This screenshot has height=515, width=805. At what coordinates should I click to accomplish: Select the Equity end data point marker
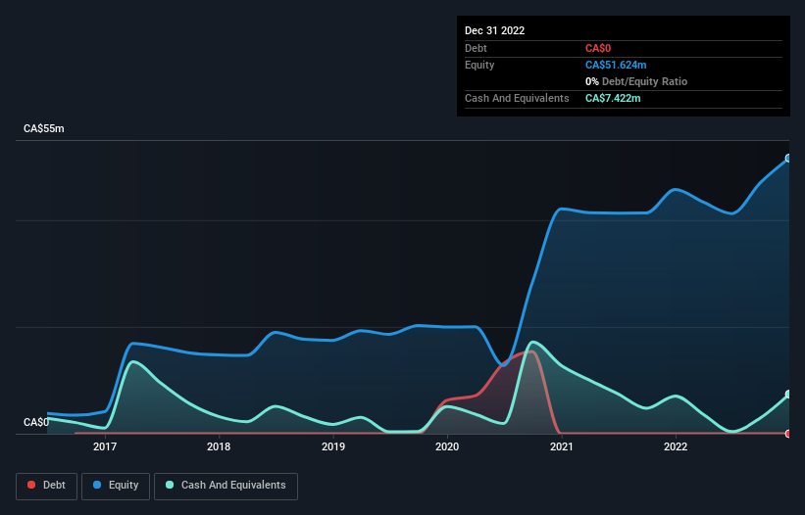[788, 159]
